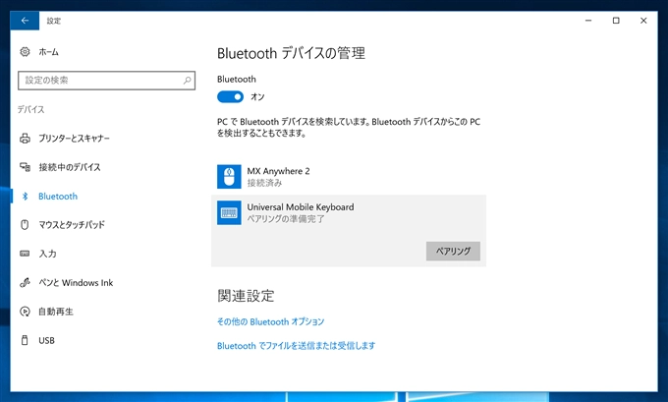
Task: Maximize the Settings window
Action: pos(616,21)
